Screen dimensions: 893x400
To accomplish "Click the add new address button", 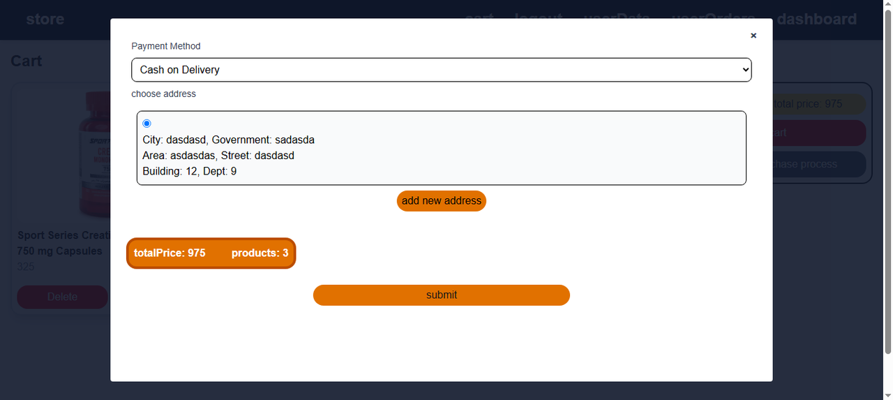I will click(442, 201).
